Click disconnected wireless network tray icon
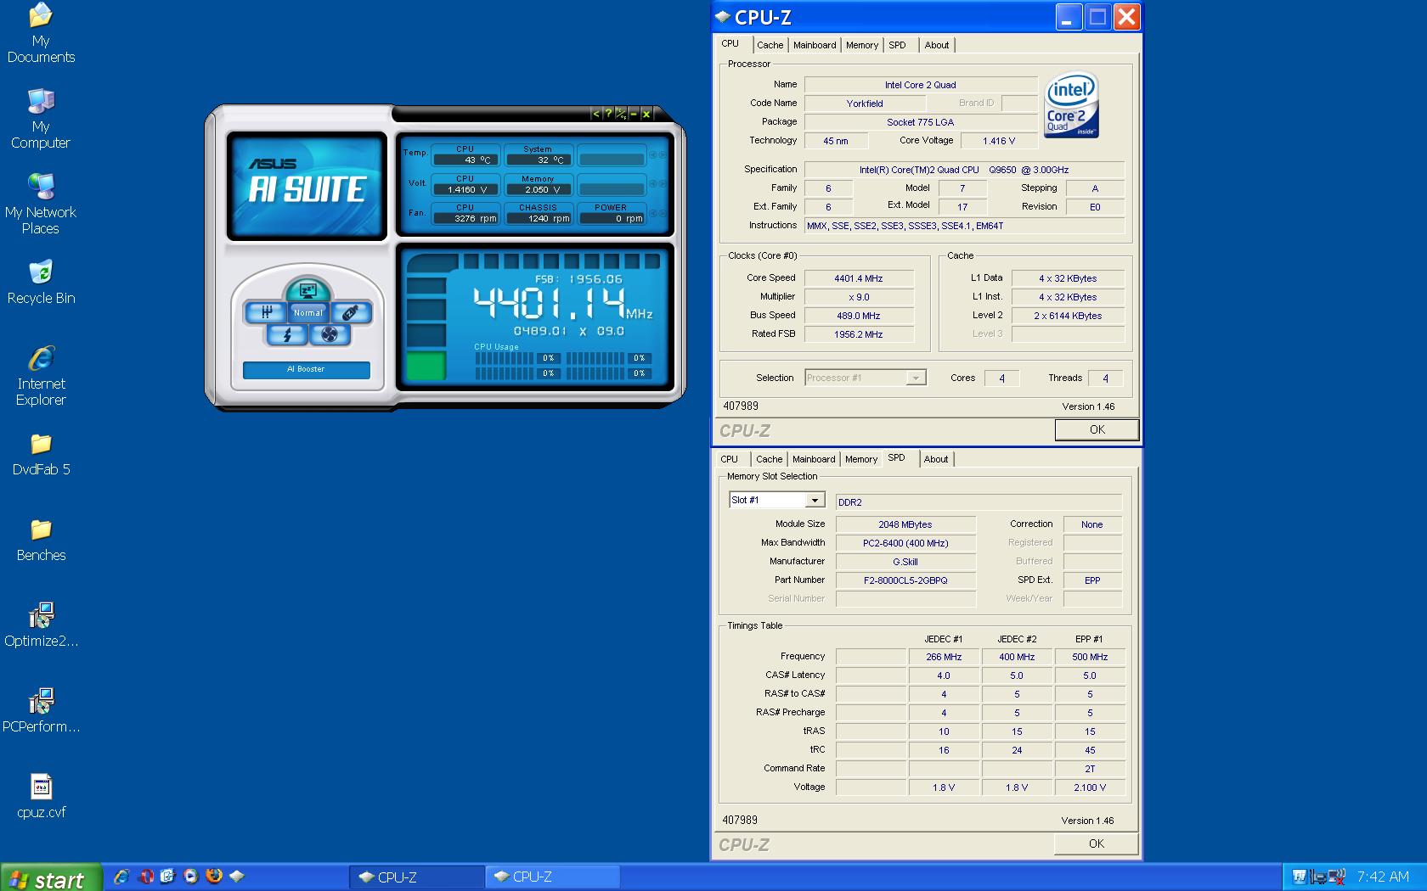This screenshot has width=1427, height=891. click(x=1336, y=877)
